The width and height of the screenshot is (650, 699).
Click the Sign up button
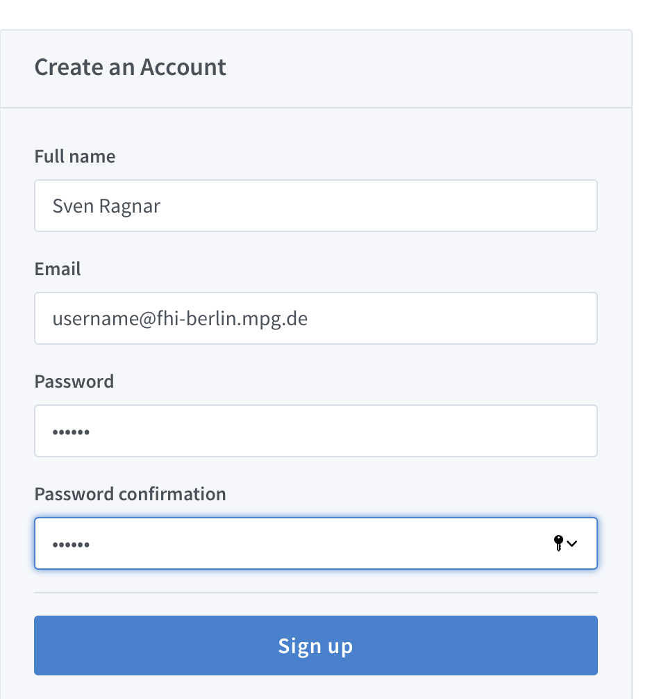click(316, 645)
